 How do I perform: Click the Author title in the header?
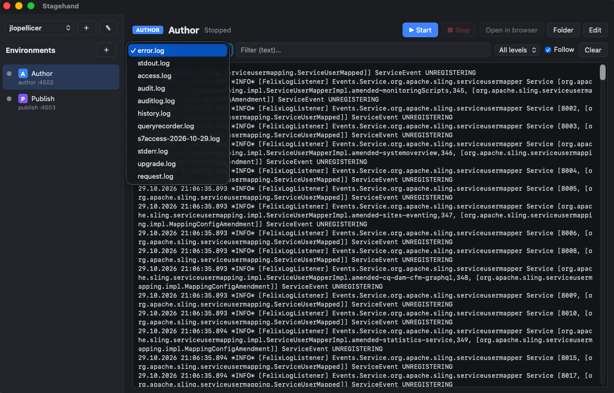[x=184, y=30]
